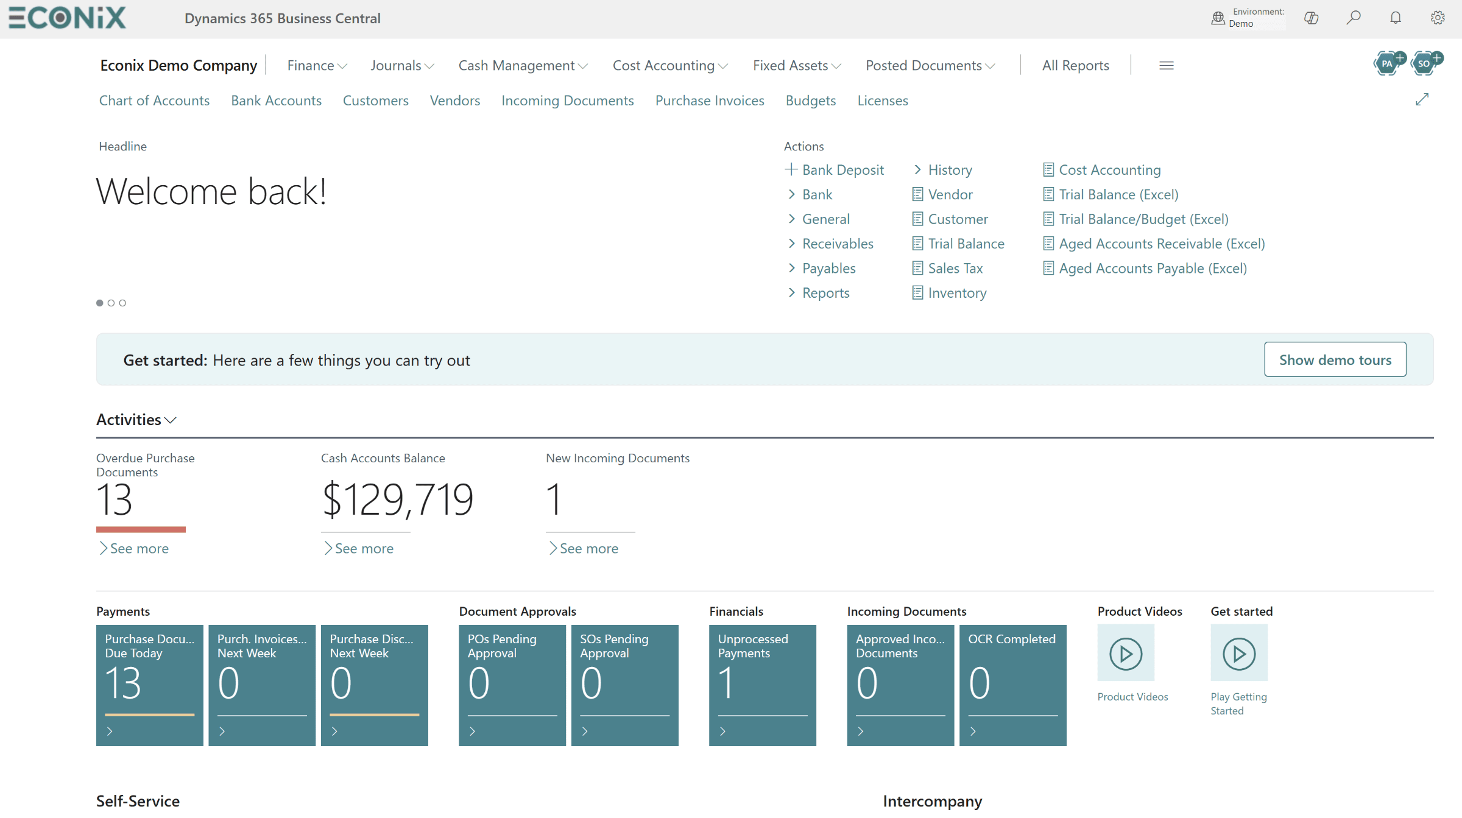Click the search magnifier icon
1462x818 pixels.
click(x=1354, y=18)
